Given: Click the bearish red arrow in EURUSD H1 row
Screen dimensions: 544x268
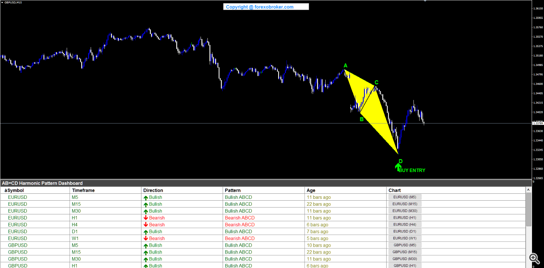Looking at the screenshot, I should click(x=146, y=218).
